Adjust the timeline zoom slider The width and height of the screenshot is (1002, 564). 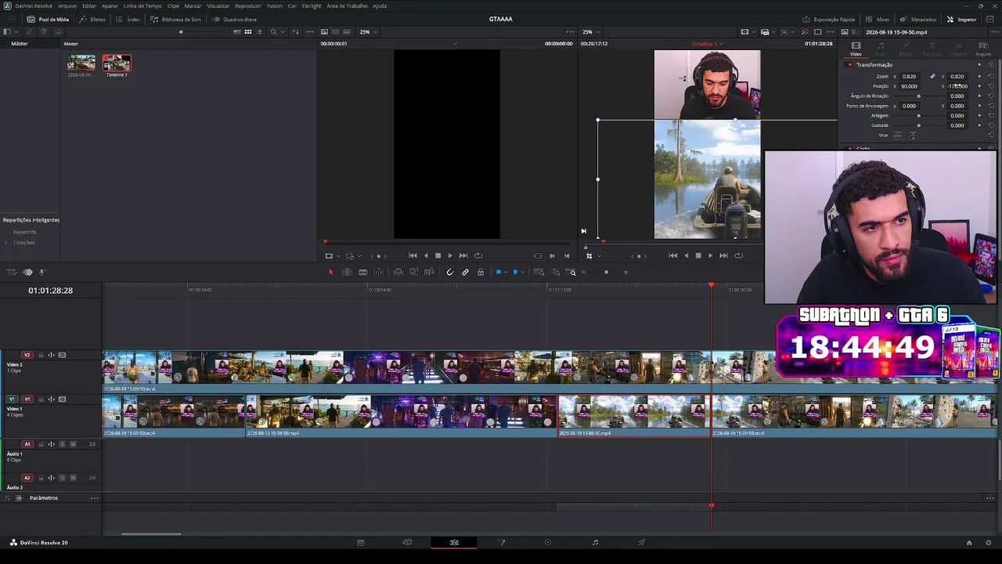(x=606, y=272)
